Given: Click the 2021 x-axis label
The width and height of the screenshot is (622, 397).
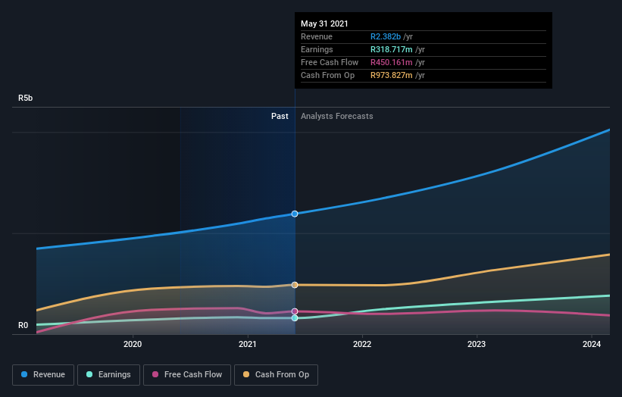Looking at the screenshot, I should [x=248, y=344].
